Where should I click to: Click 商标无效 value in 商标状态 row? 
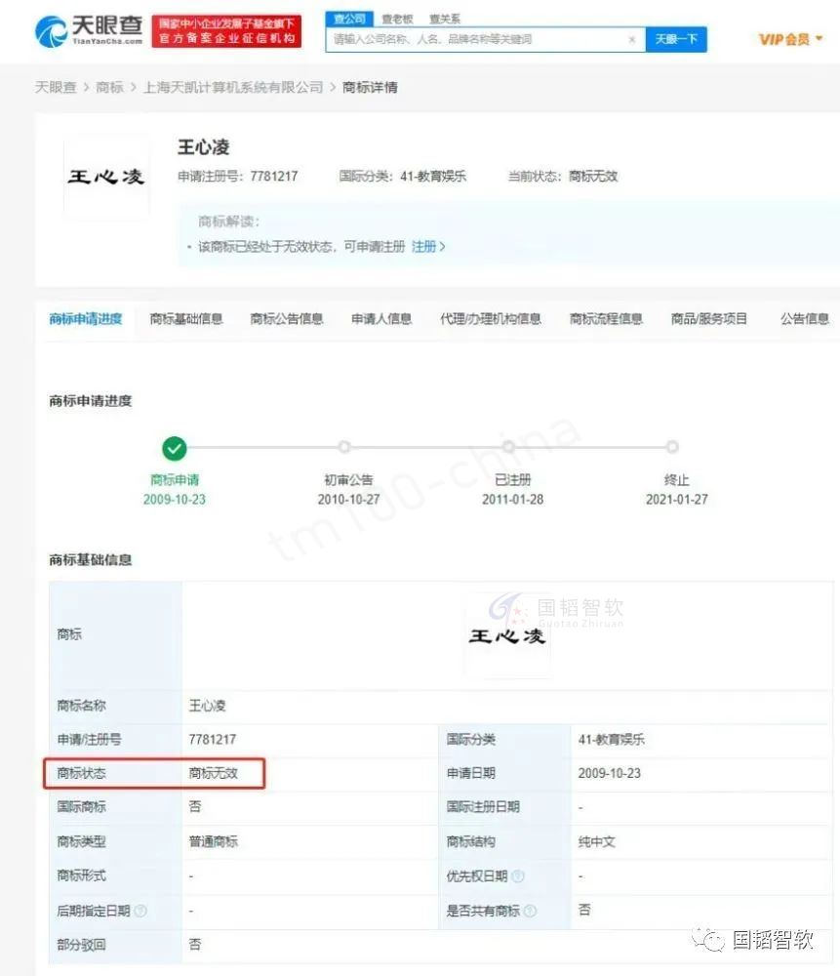point(214,773)
